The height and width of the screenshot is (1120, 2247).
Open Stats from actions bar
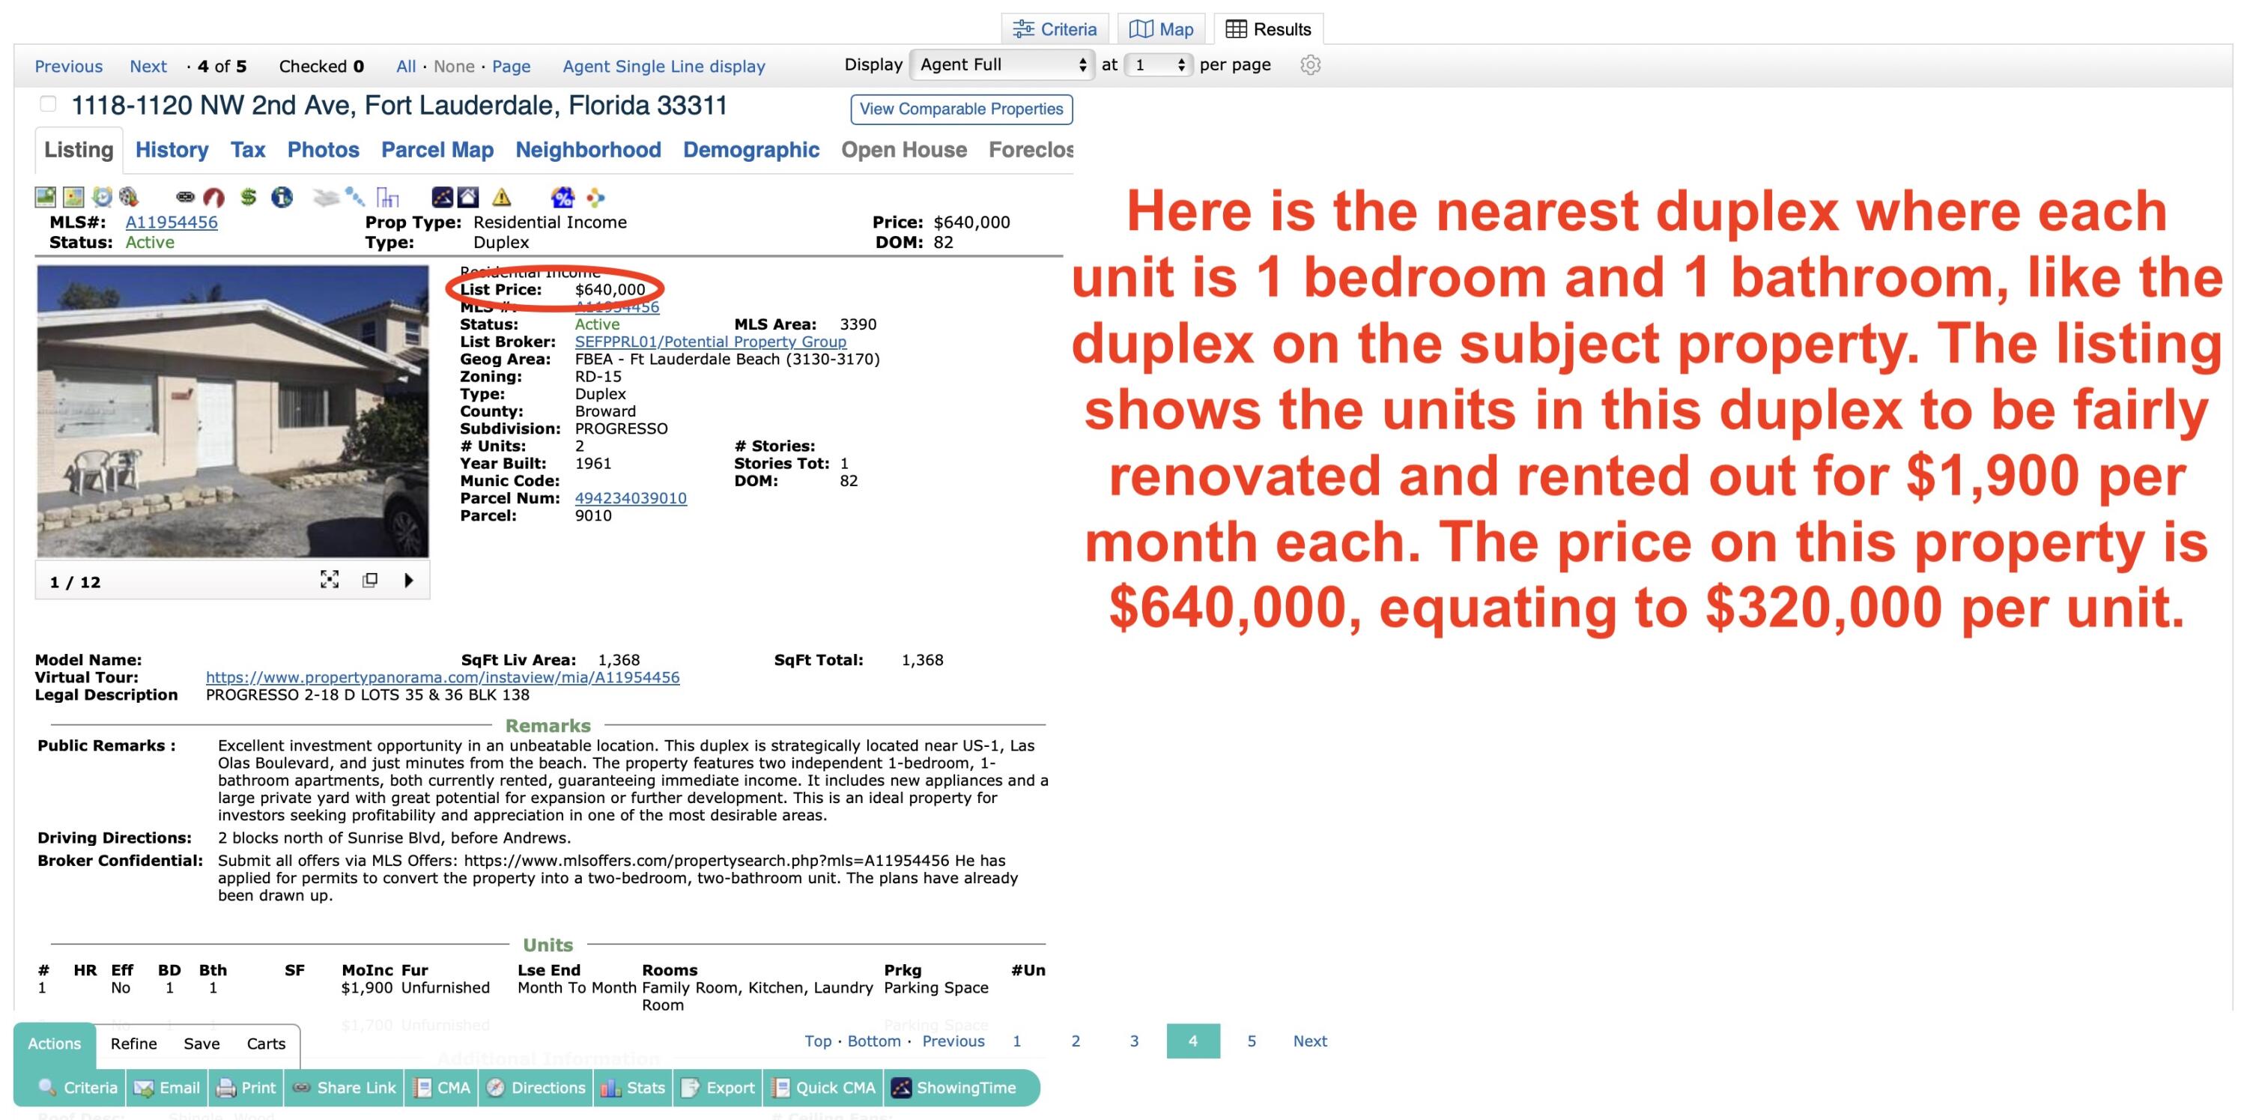tap(633, 1087)
